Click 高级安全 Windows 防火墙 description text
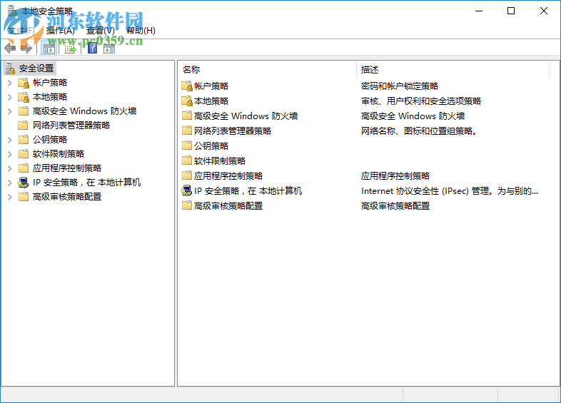 click(413, 116)
